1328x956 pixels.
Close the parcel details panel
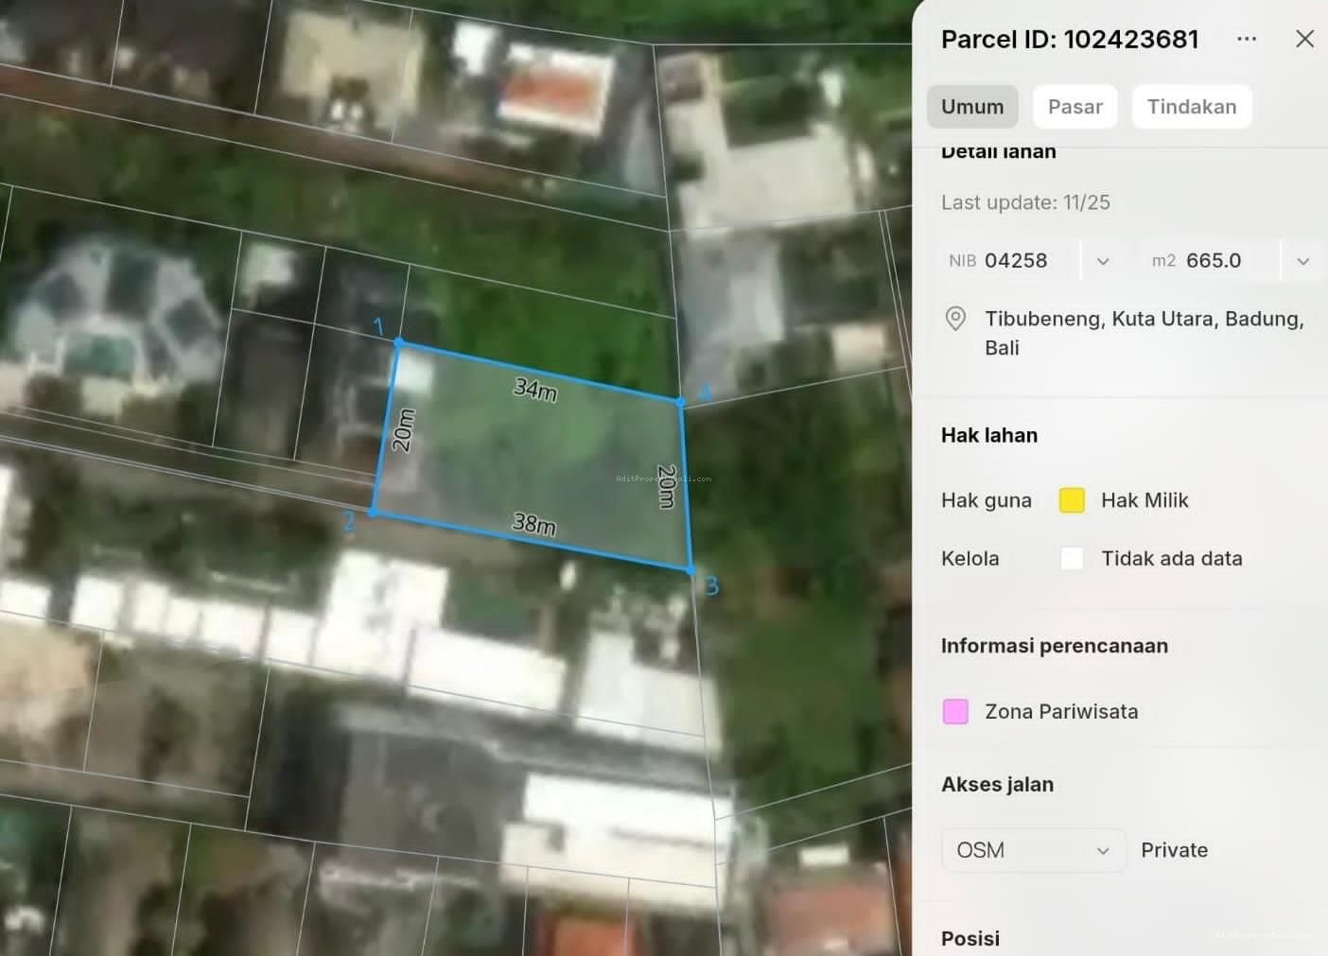(x=1304, y=39)
